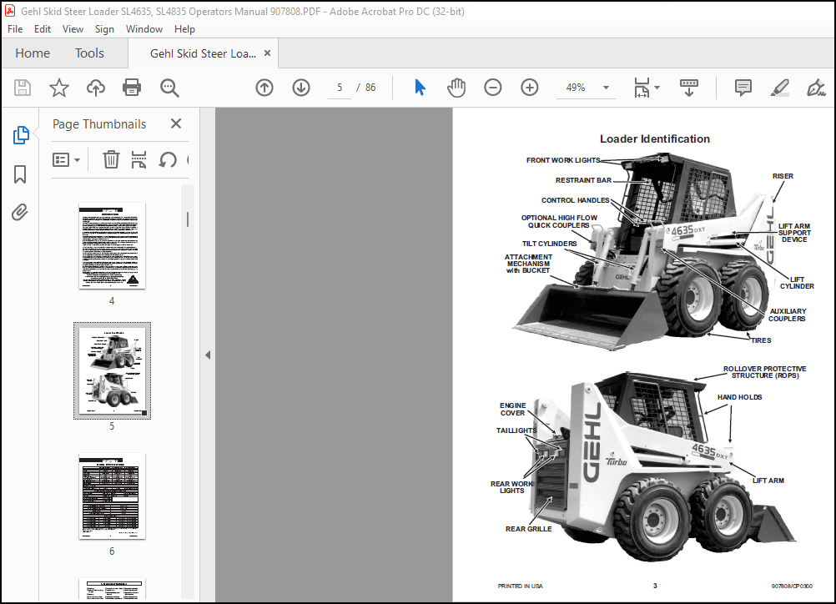Open the Attachments paperclip panel
The height and width of the screenshot is (604, 836).
tap(20, 212)
